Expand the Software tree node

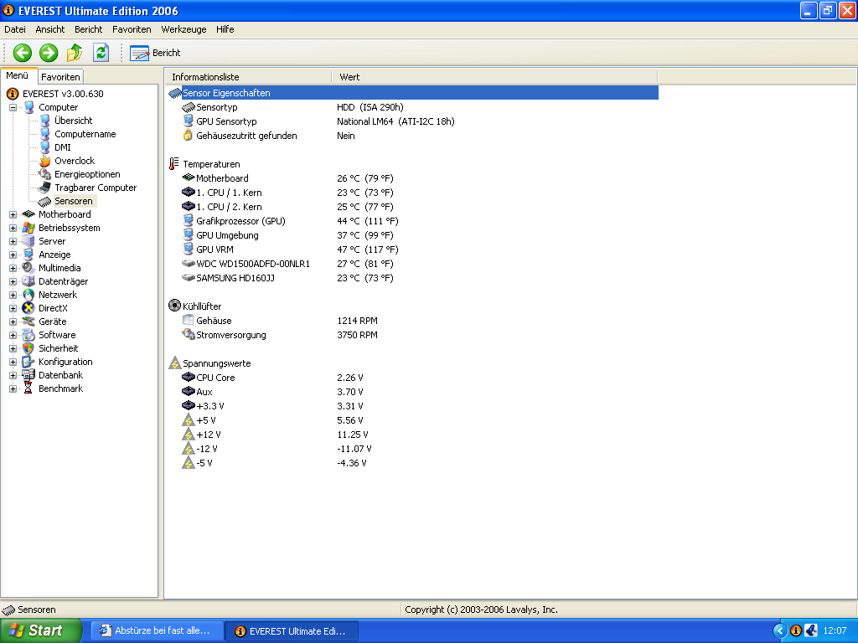pyautogui.click(x=13, y=335)
